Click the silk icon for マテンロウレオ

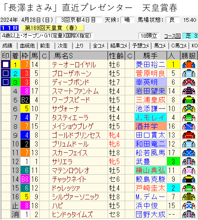189,170
